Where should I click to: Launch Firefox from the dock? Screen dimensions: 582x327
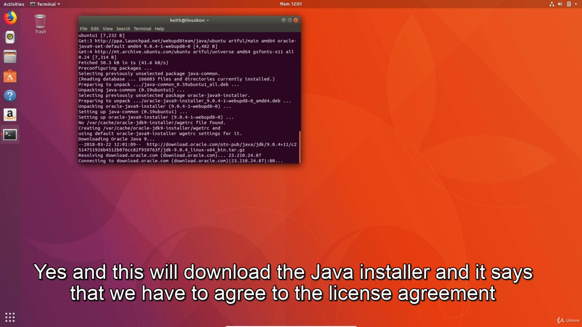point(10,18)
